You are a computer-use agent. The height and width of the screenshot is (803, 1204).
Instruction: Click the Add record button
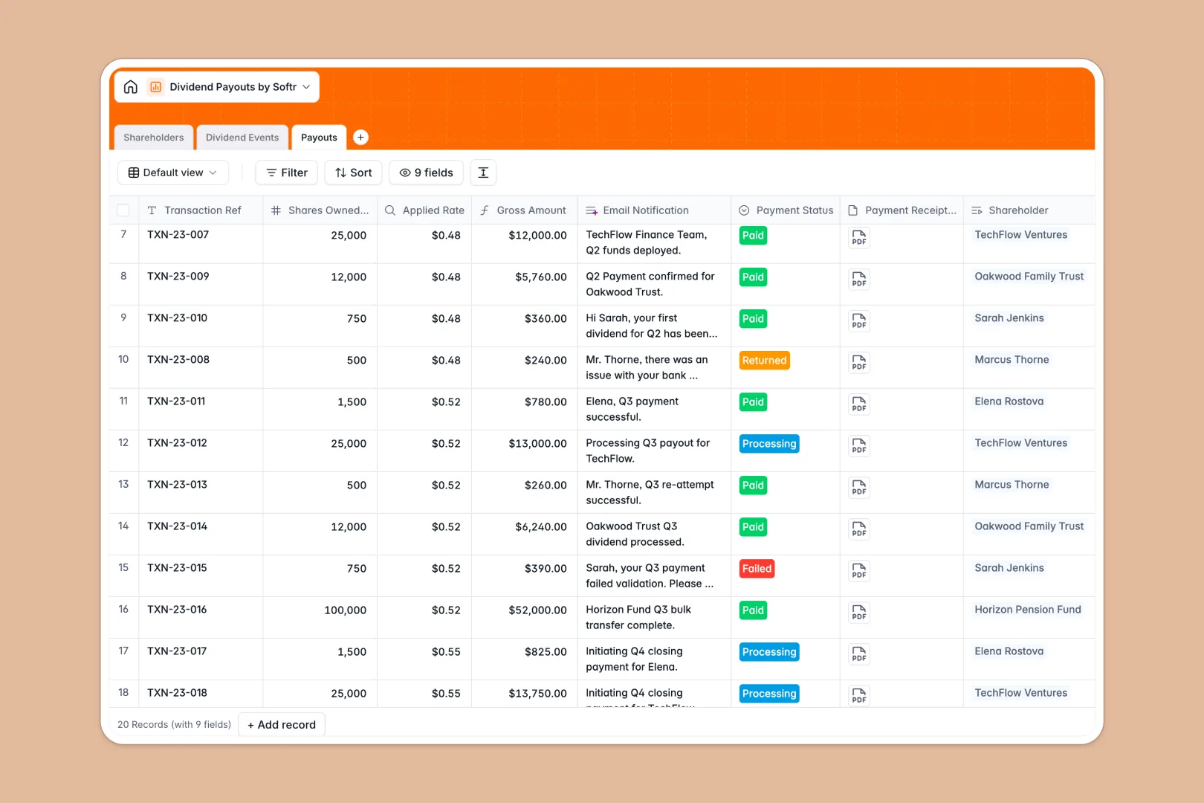(282, 725)
